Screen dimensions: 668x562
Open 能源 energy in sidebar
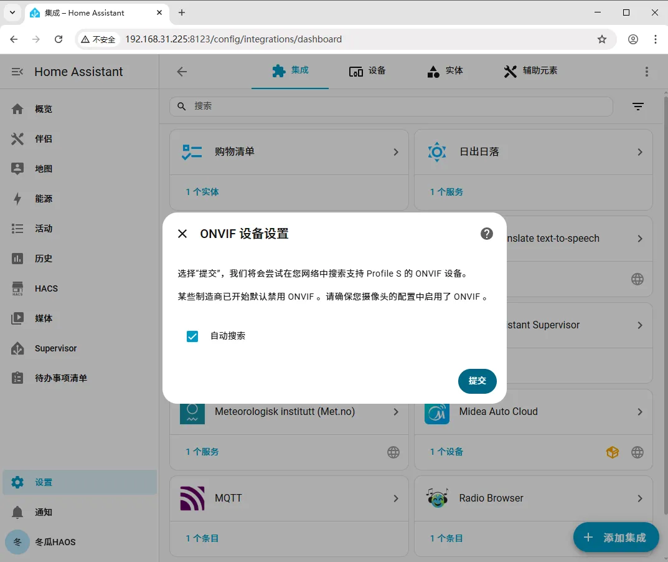(x=79, y=199)
